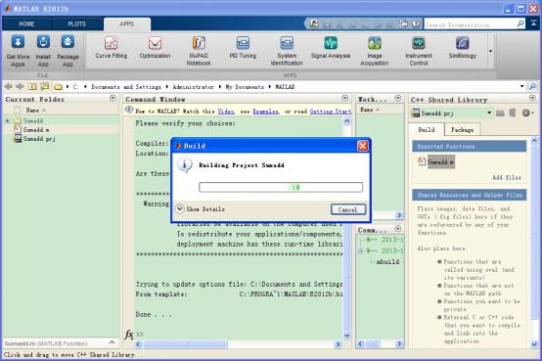Launch the Optimization app

click(x=155, y=47)
